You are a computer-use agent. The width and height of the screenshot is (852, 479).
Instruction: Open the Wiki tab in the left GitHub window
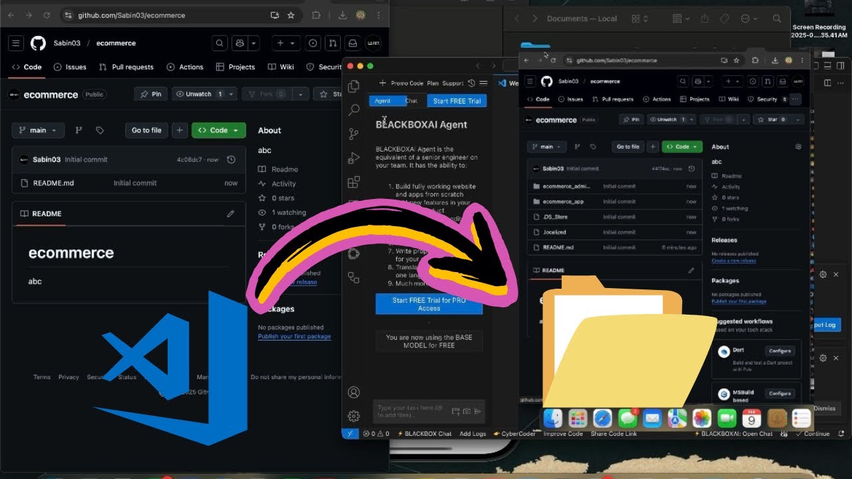click(x=281, y=67)
